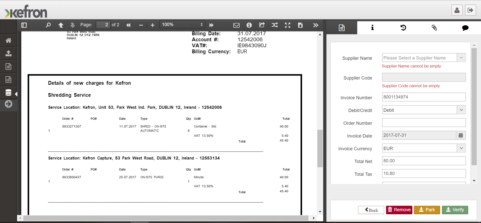Open the database stack icon in the left sidebar

[9, 92]
